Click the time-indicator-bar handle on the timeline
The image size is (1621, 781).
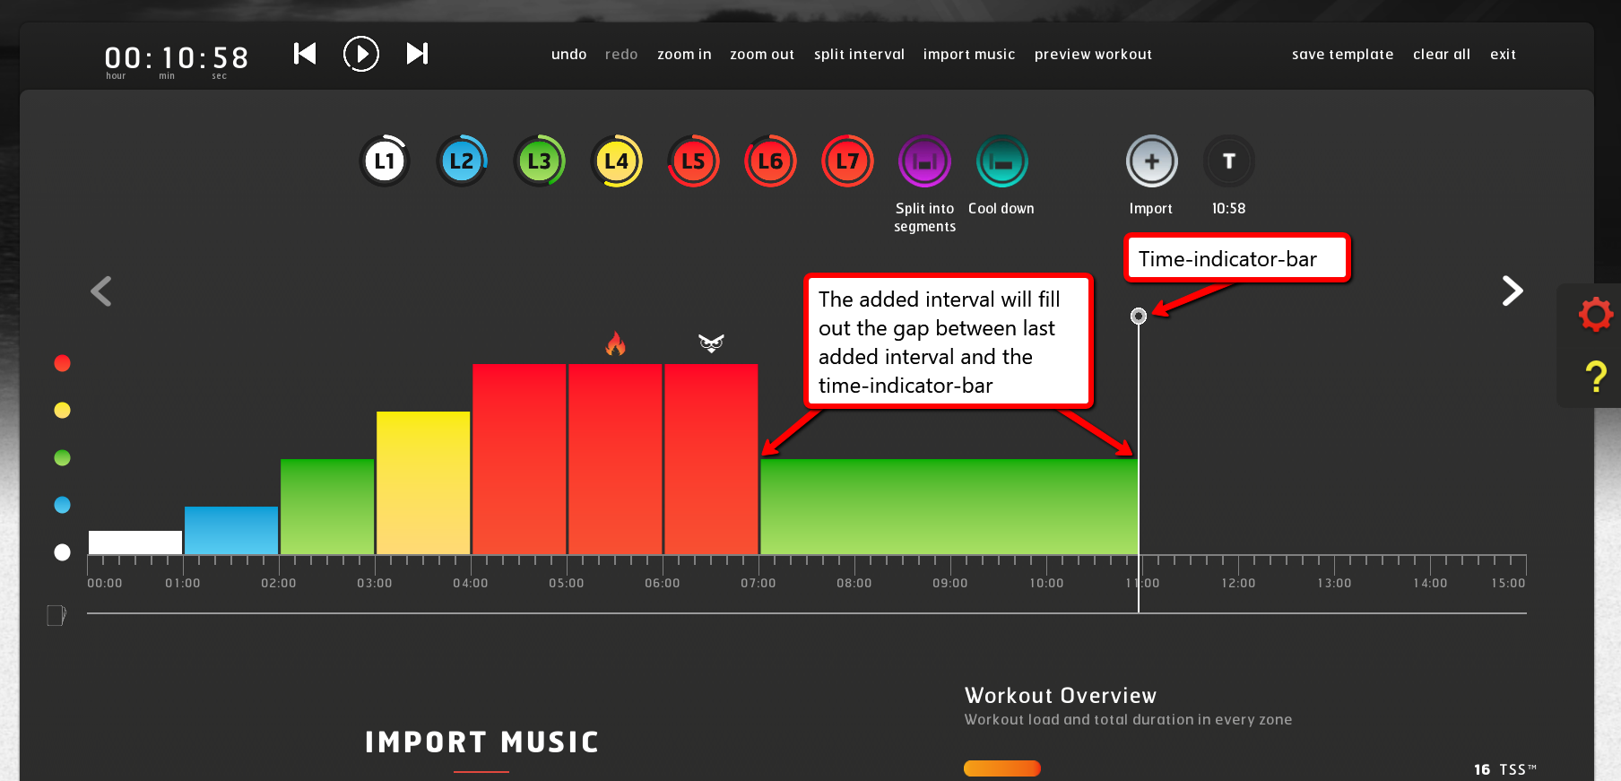(x=1139, y=316)
